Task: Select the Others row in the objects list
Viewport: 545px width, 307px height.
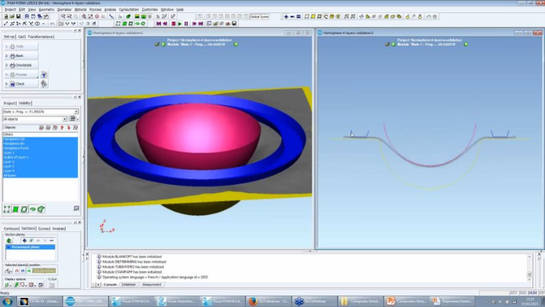Action: [41, 134]
